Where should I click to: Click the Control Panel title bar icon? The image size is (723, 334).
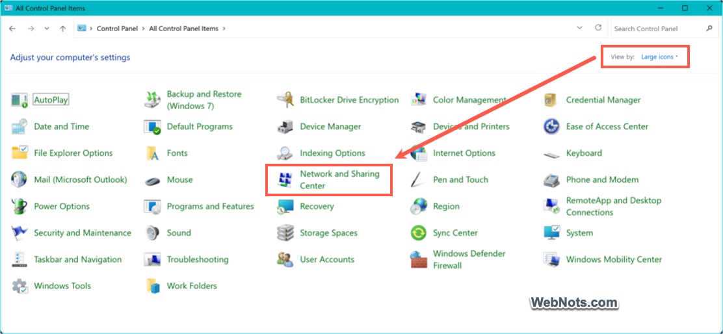point(8,8)
